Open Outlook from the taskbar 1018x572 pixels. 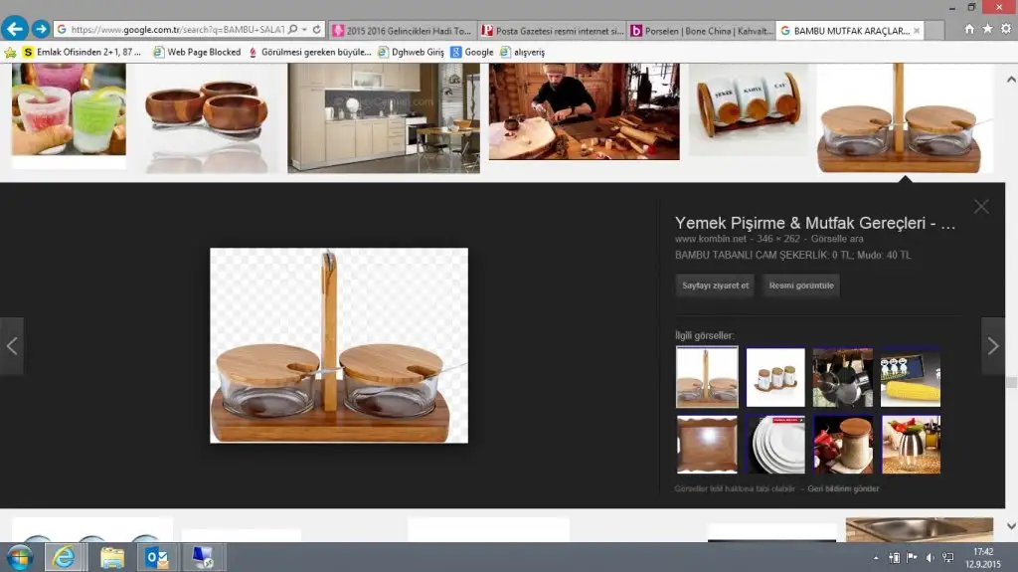(x=157, y=556)
